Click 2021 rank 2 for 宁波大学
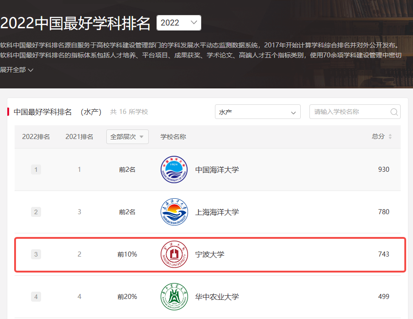Viewport: 413px width, 319px height. (79, 254)
